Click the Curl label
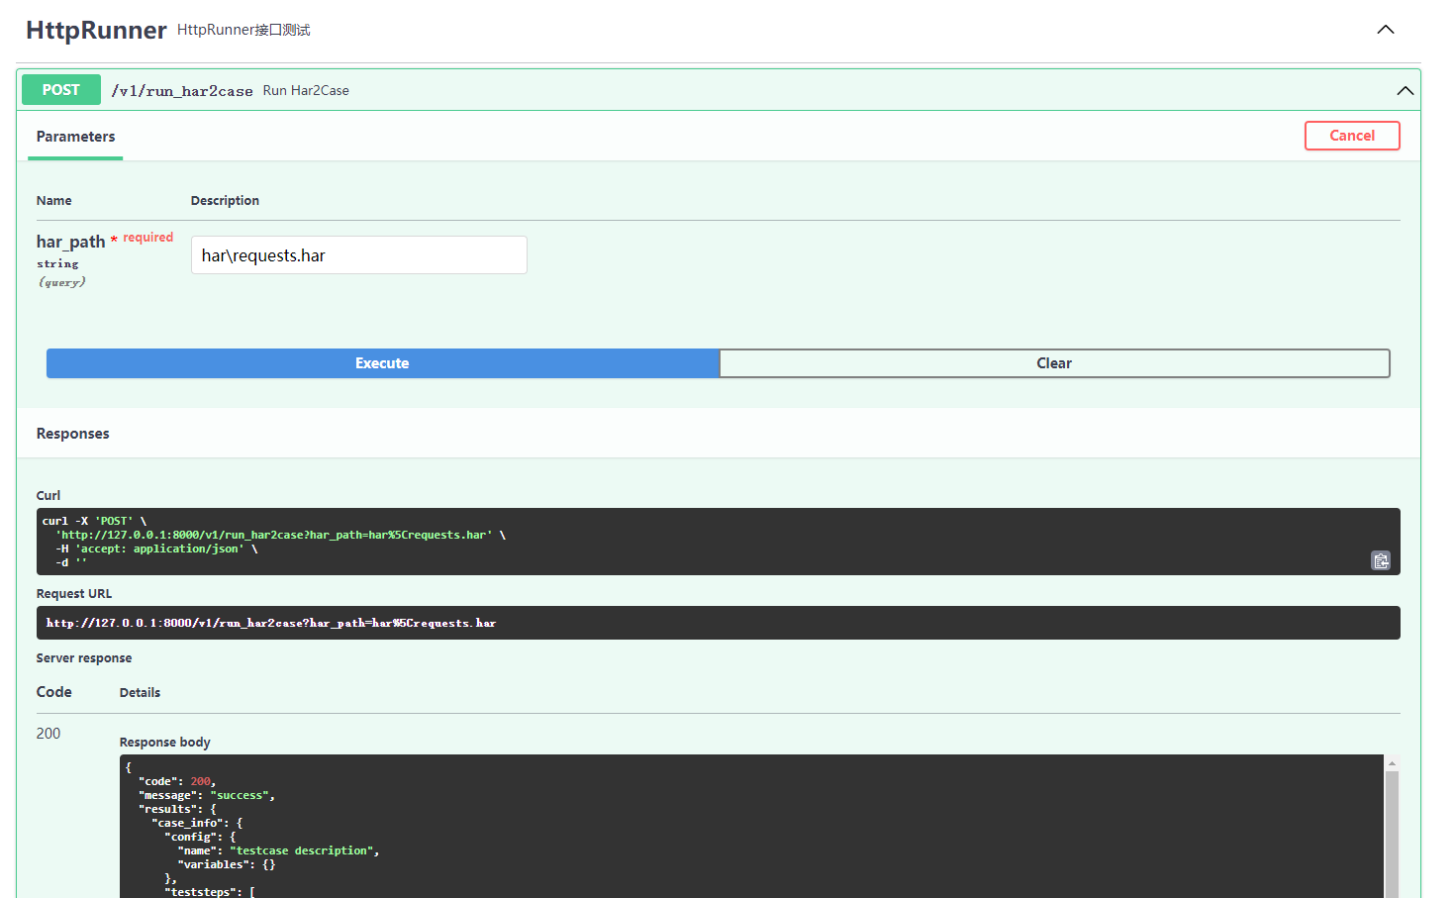Viewport: 1454px width, 898px height. (48, 495)
